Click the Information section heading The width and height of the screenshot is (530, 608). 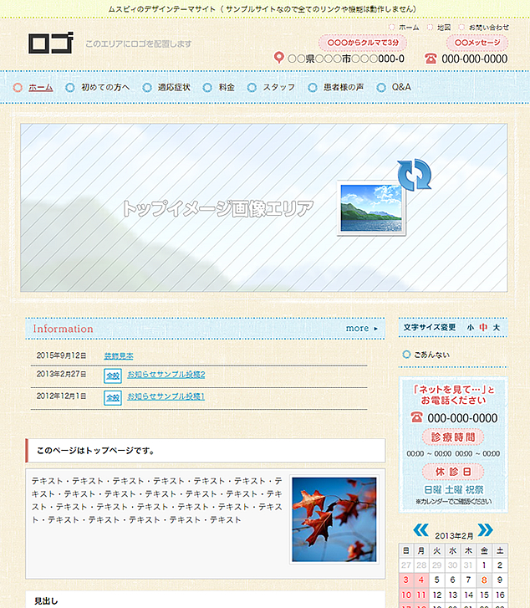point(63,329)
